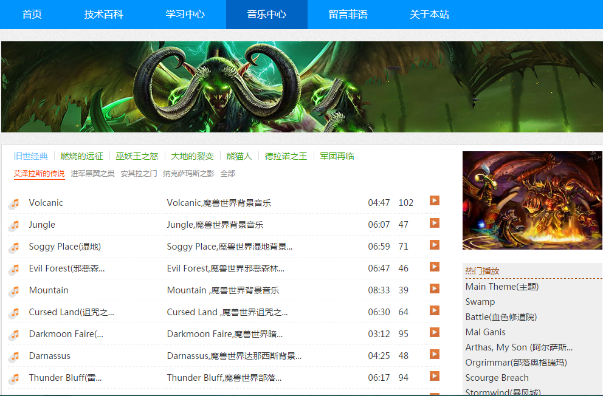Click the music note icon beside Darkmoon Faire
The width and height of the screenshot is (603, 396).
pyautogui.click(x=15, y=335)
